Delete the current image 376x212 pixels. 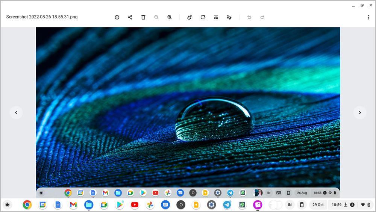pyautogui.click(x=143, y=17)
